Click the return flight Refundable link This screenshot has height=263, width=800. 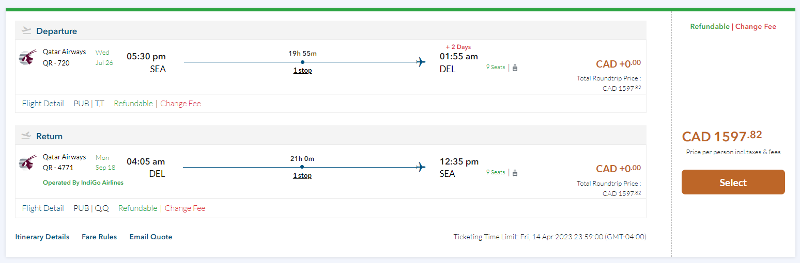click(137, 208)
